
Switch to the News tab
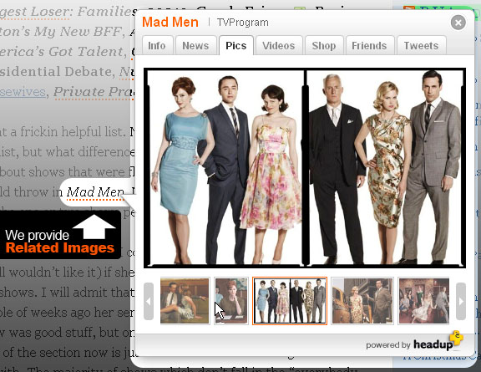[x=195, y=45]
